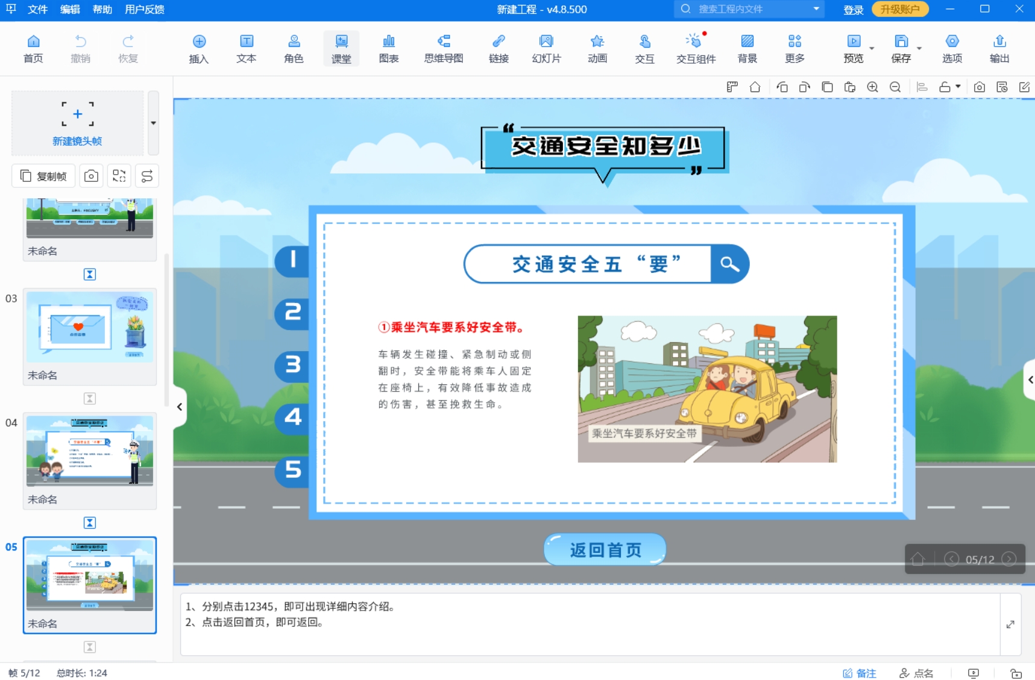Click the pencil edit icon in canvas toolbar
The height and width of the screenshot is (680, 1035).
(1024, 87)
